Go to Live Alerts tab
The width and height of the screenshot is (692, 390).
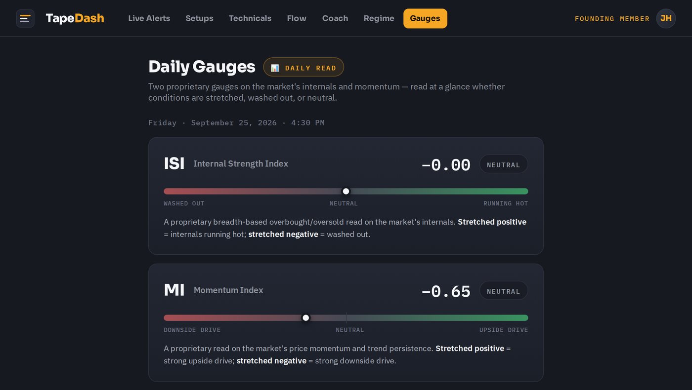tap(149, 18)
